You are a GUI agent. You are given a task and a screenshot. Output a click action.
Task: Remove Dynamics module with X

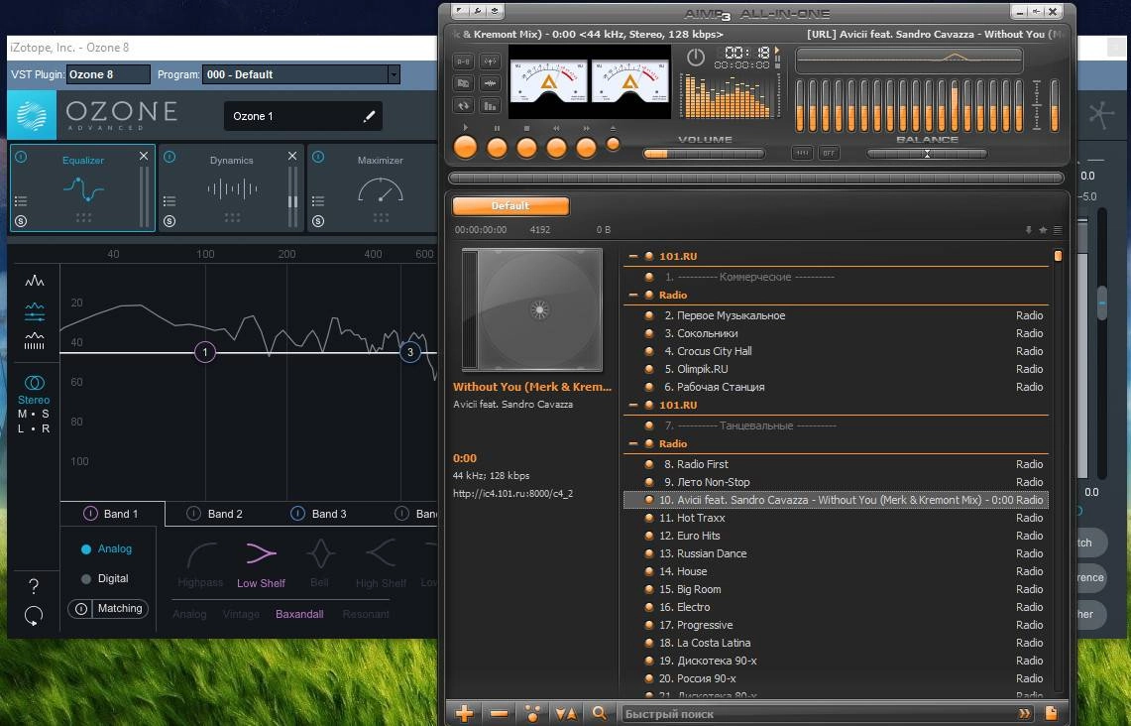(x=292, y=156)
